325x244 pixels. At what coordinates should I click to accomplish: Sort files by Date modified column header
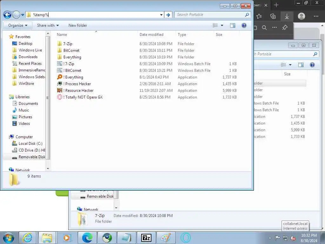click(x=151, y=35)
